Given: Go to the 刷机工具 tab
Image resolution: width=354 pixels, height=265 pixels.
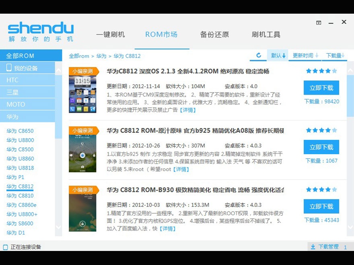Looking at the screenshot, I should pos(266,35).
